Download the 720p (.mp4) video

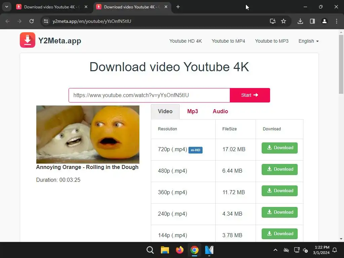click(279, 148)
